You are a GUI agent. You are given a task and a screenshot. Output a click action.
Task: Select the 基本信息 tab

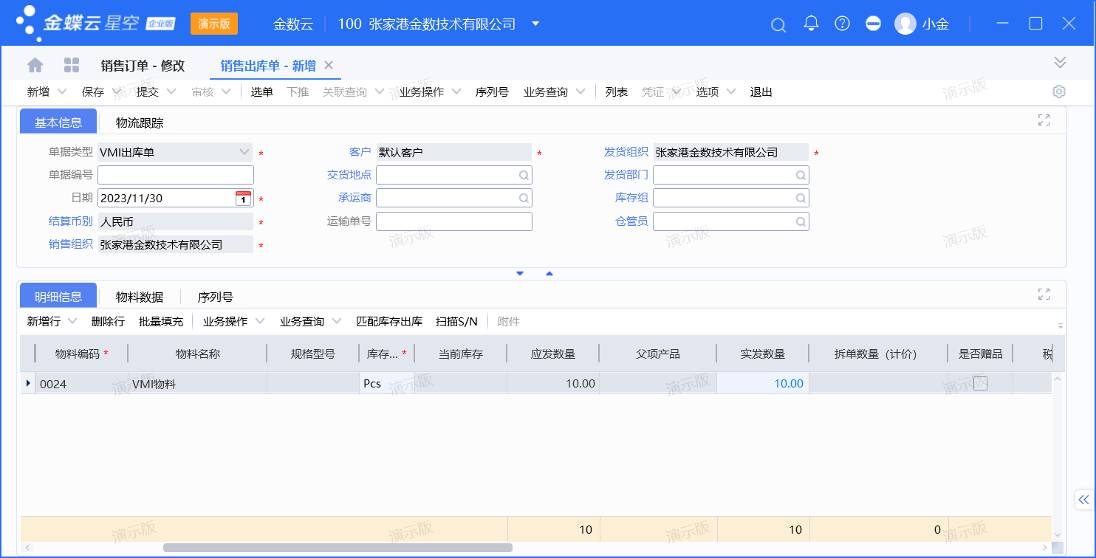click(x=58, y=123)
